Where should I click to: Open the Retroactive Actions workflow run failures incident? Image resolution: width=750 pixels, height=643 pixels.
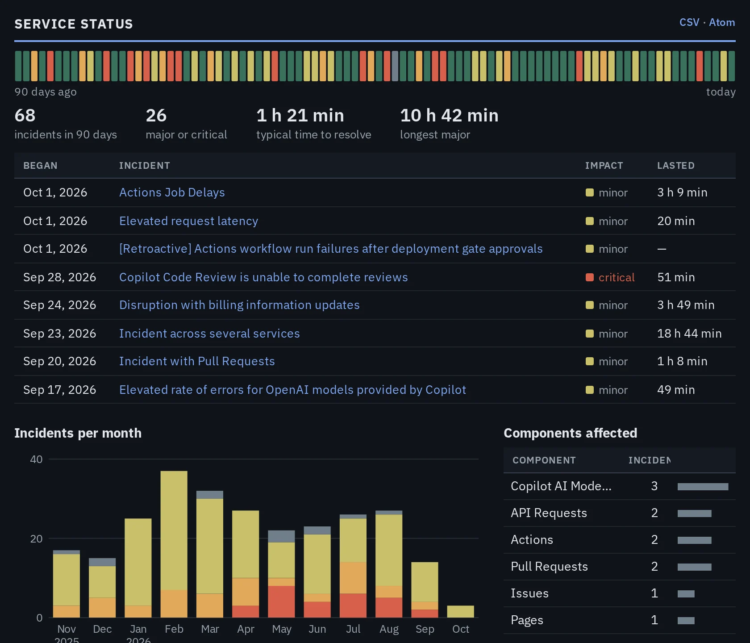[331, 249]
